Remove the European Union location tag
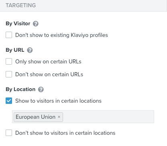Screen dimensions: 167x146 click(59, 117)
